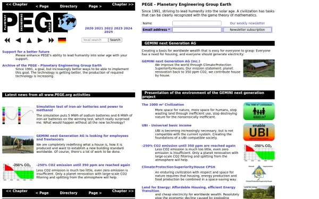The height and width of the screenshot is (199, 319).
Task: Click the PEGE logo with globe
Action: click(39, 22)
